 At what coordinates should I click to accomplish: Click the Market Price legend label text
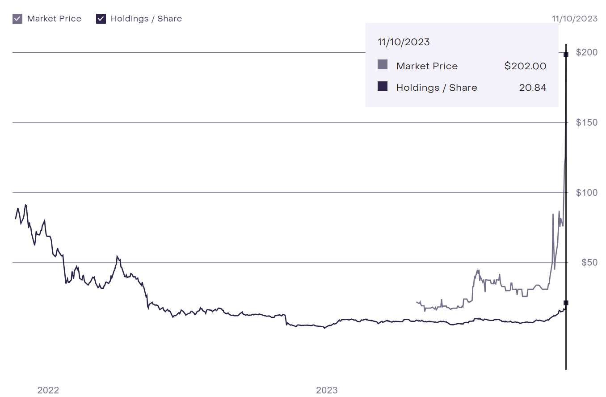54,19
